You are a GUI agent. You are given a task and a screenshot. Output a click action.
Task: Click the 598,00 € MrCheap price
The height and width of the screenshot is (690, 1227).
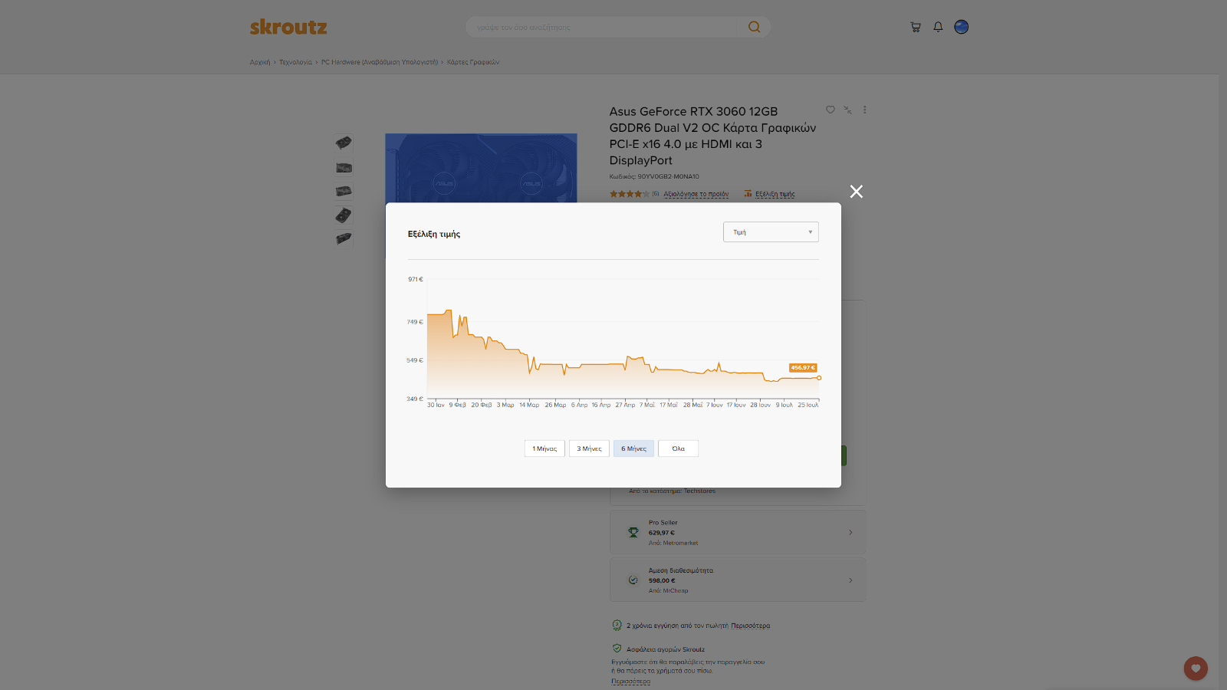point(662,580)
